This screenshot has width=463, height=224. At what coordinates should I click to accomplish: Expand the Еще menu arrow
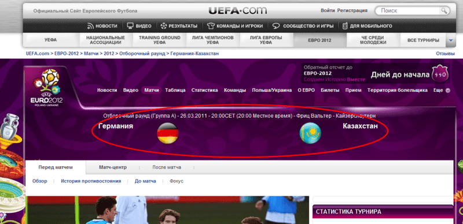coord(447,91)
